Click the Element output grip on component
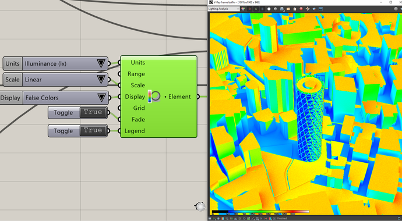The width and height of the screenshot is (402, 221). [198, 97]
